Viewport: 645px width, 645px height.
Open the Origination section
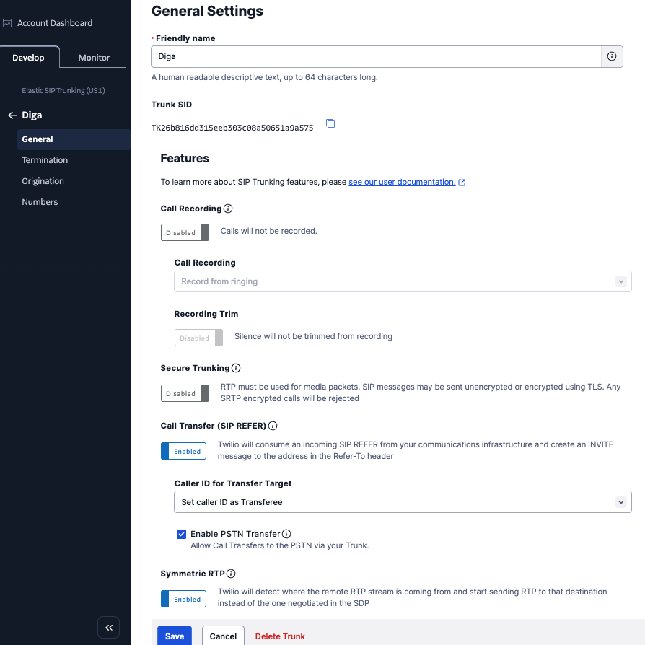43,181
